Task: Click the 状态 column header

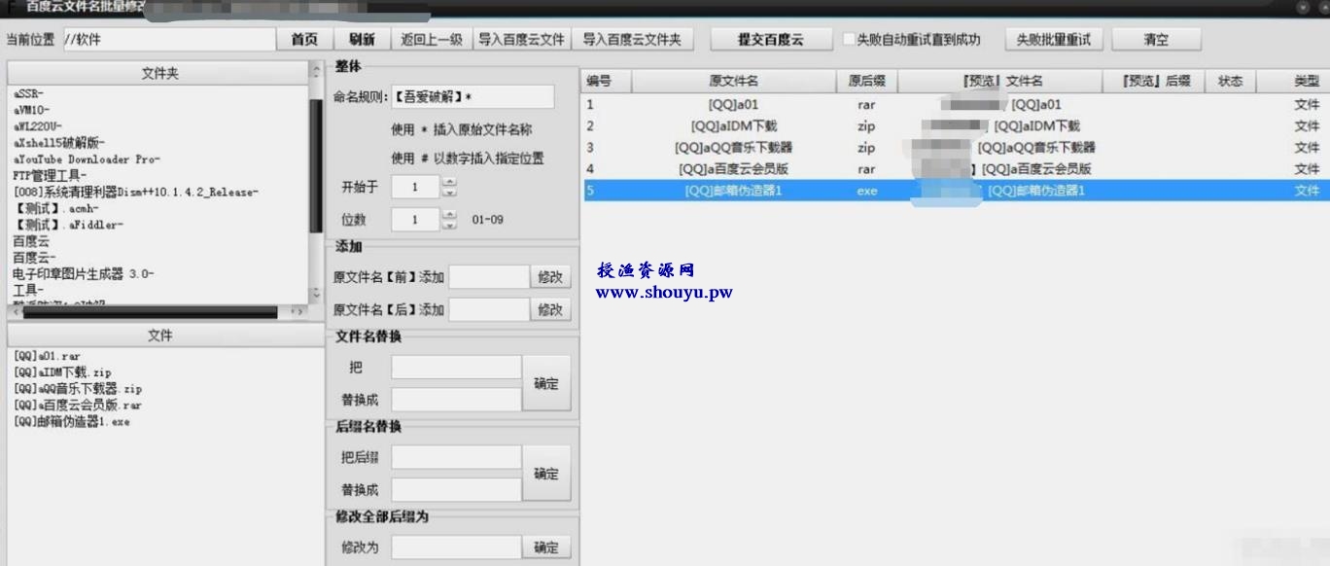Action: pos(1230,81)
